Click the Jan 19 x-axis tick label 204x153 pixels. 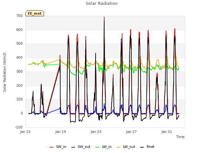click(x=61, y=132)
